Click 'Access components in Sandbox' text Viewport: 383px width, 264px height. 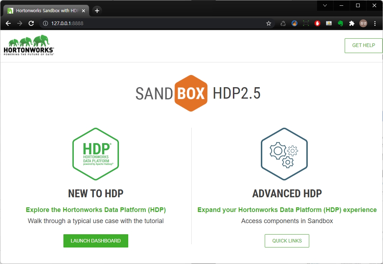tap(287, 221)
